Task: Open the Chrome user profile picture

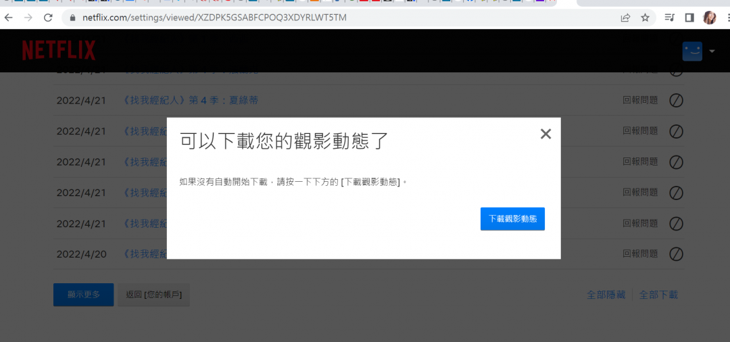Action: click(x=709, y=18)
